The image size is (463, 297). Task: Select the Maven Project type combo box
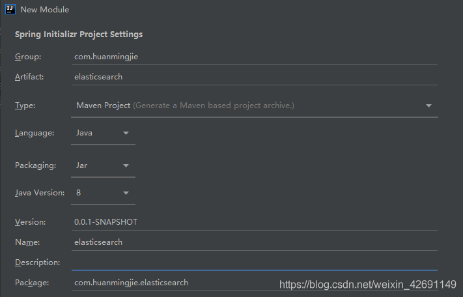click(247, 106)
